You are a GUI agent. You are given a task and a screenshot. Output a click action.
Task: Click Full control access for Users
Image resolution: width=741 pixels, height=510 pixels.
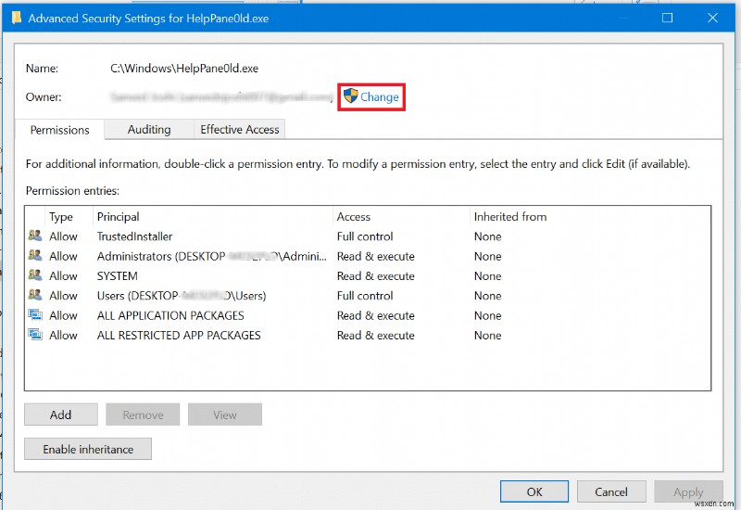point(365,296)
